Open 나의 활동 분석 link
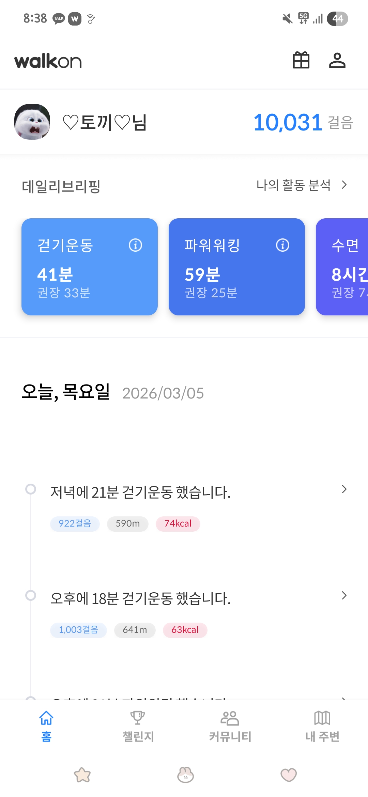This screenshot has height=797, width=368. click(x=293, y=185)
